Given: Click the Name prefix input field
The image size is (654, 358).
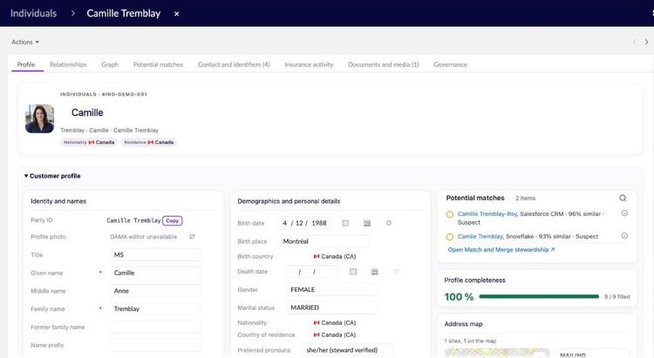Looking at the screenshot, I should pyautogui.click(x=155, y=345).
